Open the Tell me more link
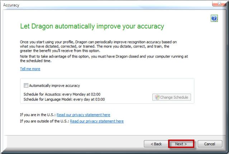 click(30, 69)
